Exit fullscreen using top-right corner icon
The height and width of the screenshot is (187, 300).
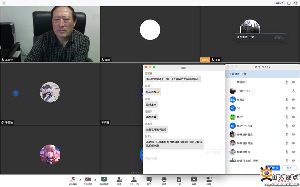pyautogui.click(x=296, y=3)
